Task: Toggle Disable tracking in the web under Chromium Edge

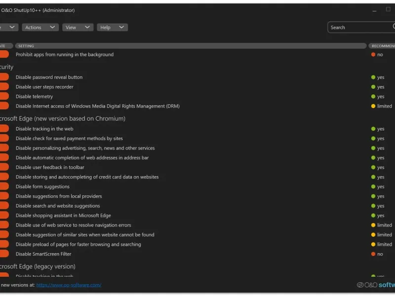Action: click(x=4, y=129)
